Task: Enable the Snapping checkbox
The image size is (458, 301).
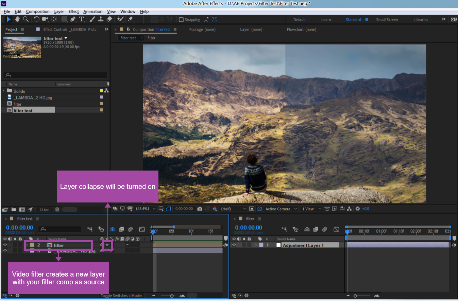Action: (181, 20)
